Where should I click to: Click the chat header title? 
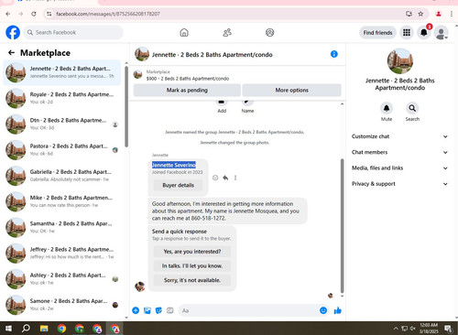pyautogui.click(x=213, y=55)
